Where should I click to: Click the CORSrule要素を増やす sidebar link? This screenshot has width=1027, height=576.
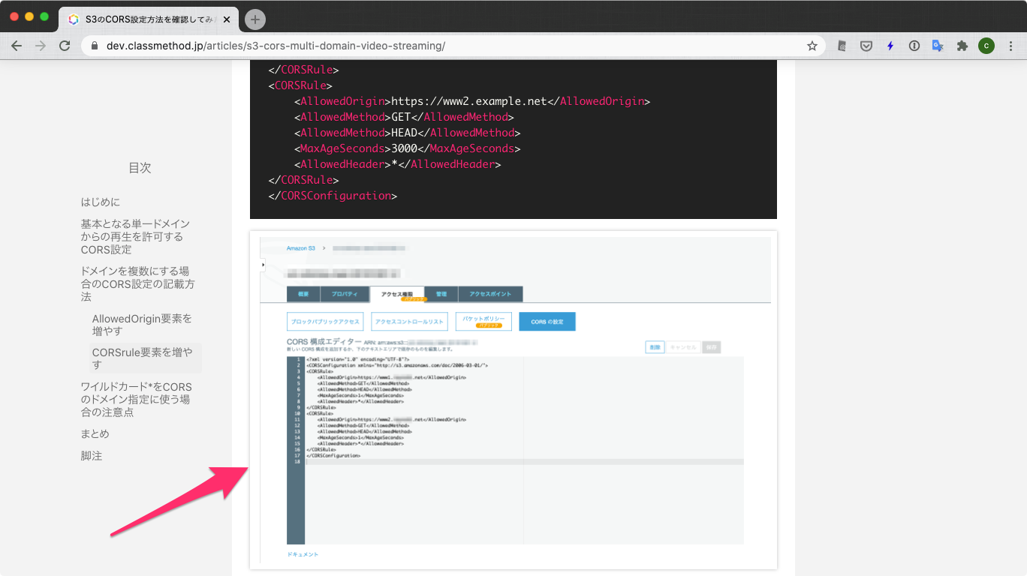(x=143, y=357)
